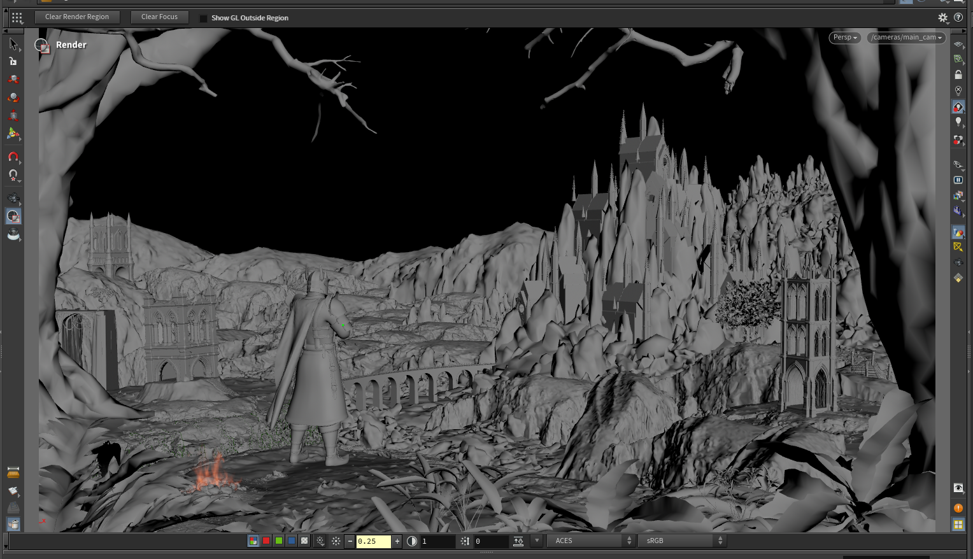This screenshot has height=559, width=973.
Task: Click the Clear Render Region button
Action: 77,17
